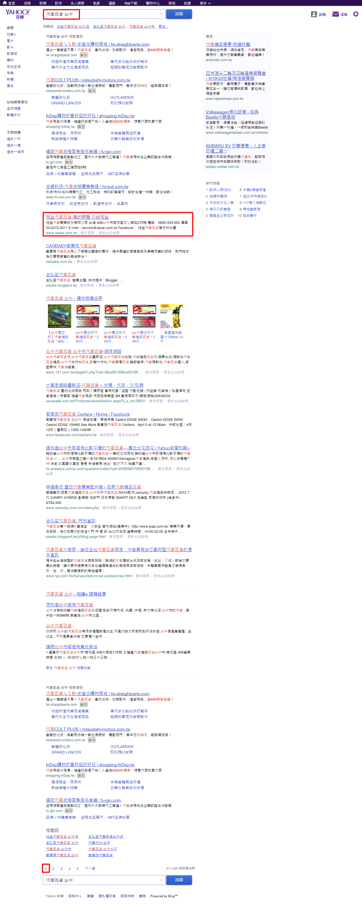Clear the header search box with the X

click(x=161, y=14)
